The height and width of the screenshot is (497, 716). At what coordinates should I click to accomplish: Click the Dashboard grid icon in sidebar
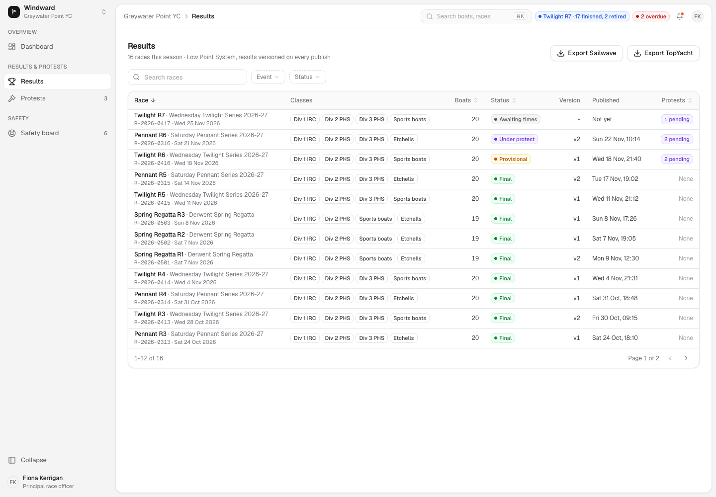point(12,47)
